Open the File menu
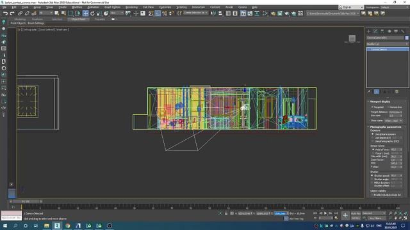The image size is (410, 230). tap(4, 7)
